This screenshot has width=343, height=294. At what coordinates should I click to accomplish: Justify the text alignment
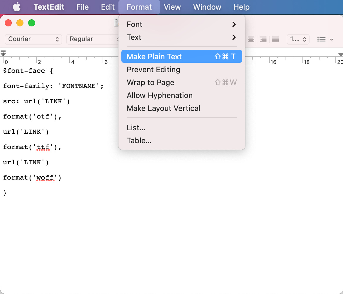click(x=276, y=39)
